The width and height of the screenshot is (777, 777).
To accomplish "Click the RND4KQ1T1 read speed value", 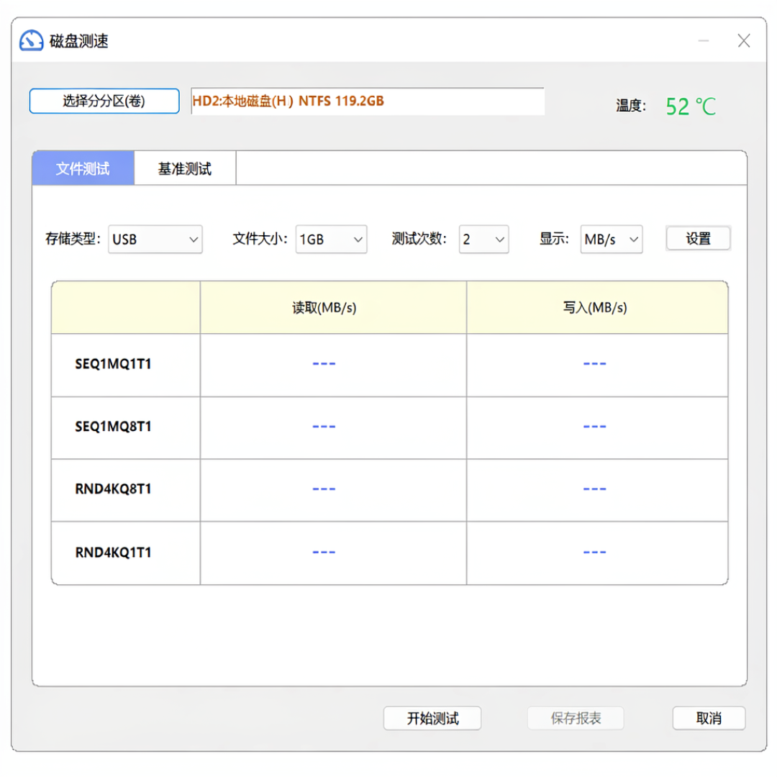I will (324, 552).
